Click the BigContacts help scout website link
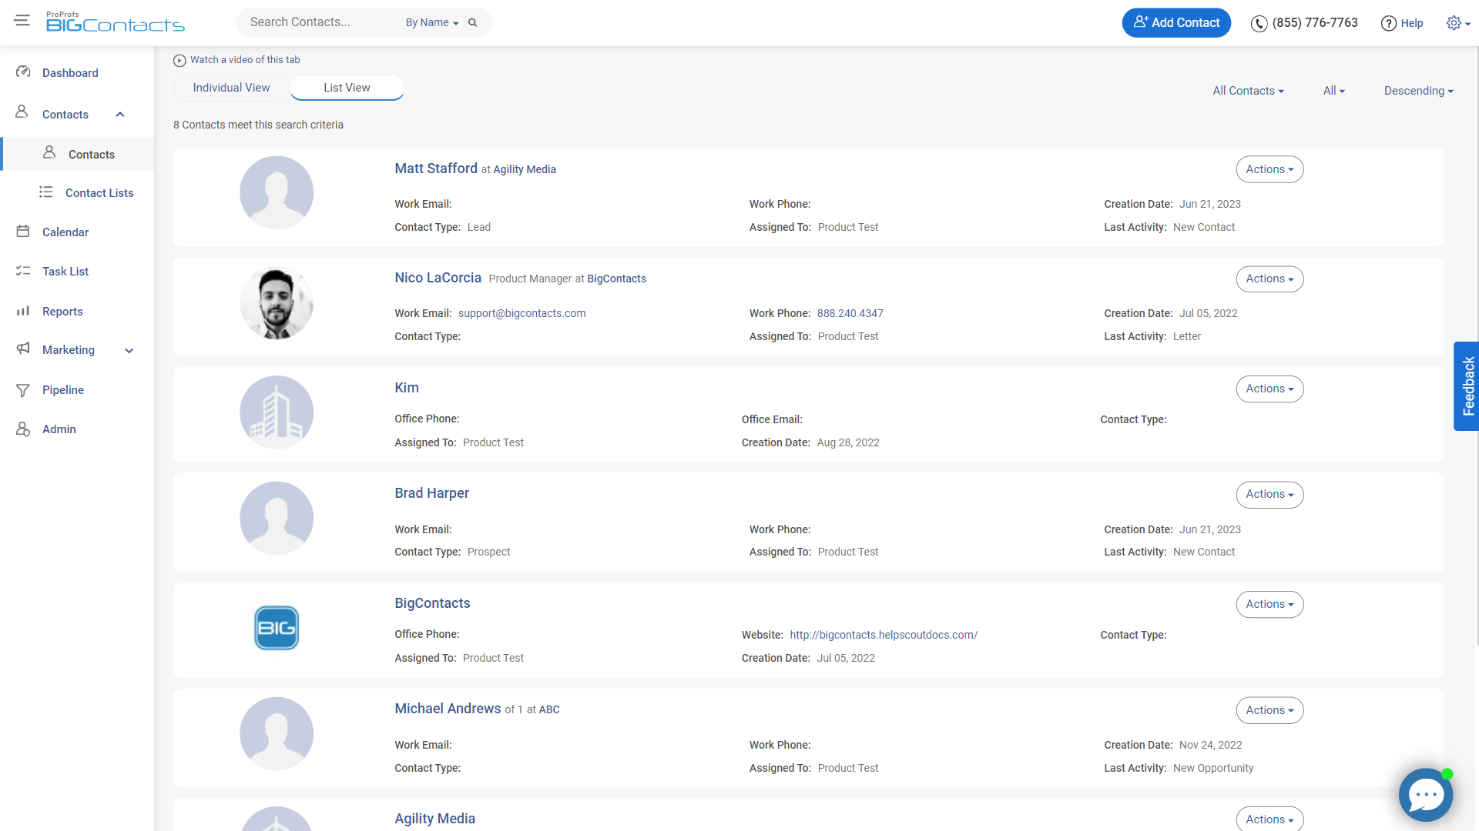 coord(884,634)
